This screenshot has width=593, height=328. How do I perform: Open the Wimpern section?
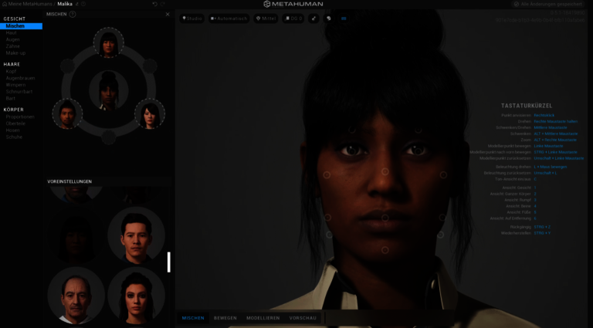tap(15, 85)
